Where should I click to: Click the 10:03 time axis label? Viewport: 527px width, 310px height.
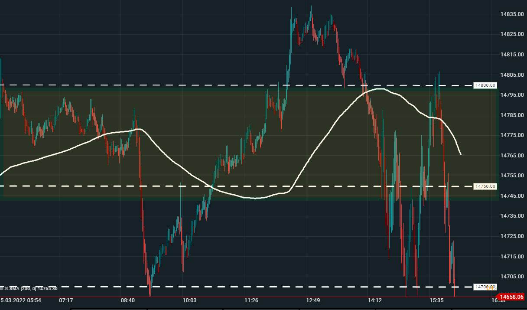pyautogui.click(x=189, y=300)
